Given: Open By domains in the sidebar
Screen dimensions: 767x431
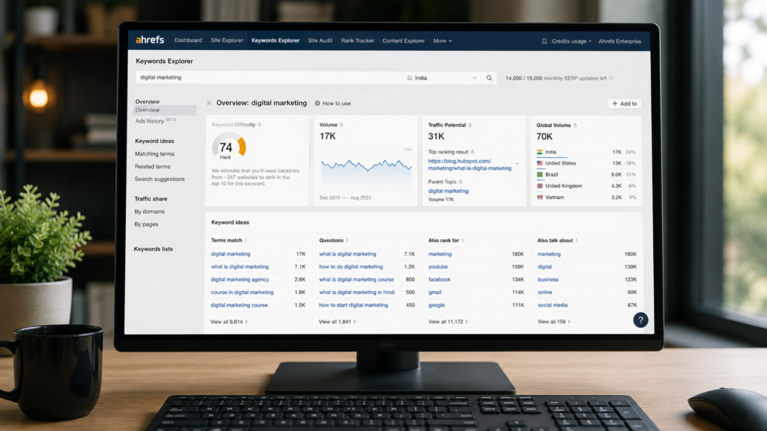Looking at the screenshot, I should (149, 212).
